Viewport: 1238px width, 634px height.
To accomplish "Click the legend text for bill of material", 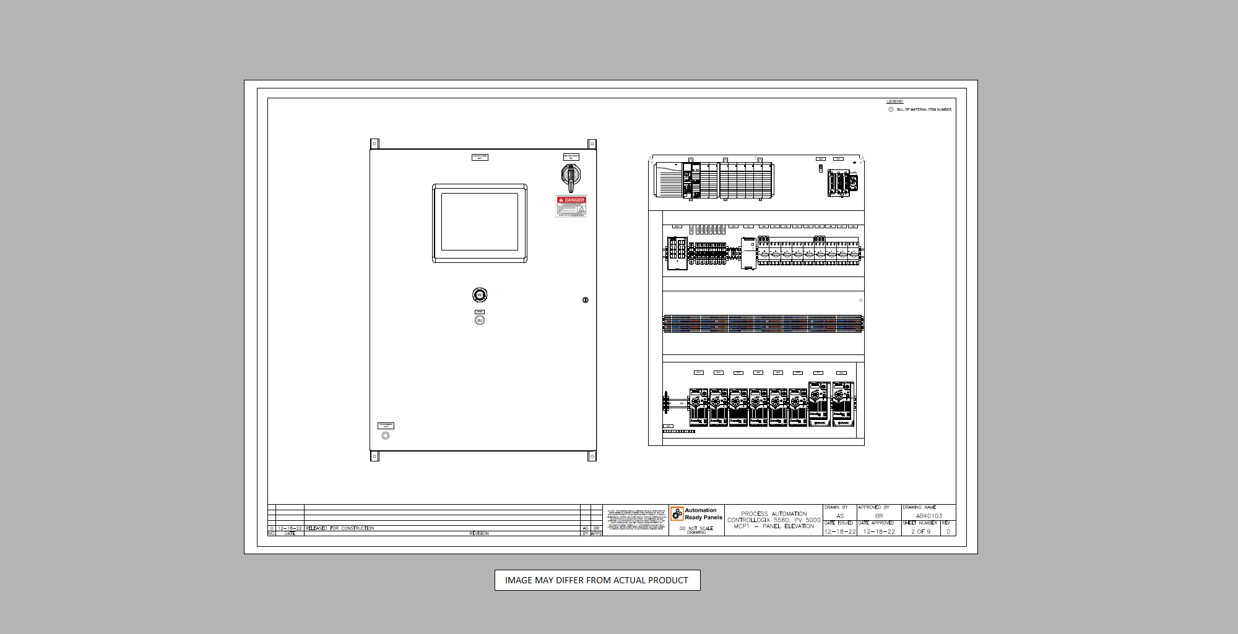I will point(924,109).
